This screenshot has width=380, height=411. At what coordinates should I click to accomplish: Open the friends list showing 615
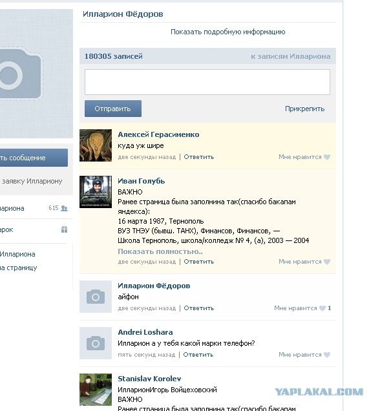(36, 208)
